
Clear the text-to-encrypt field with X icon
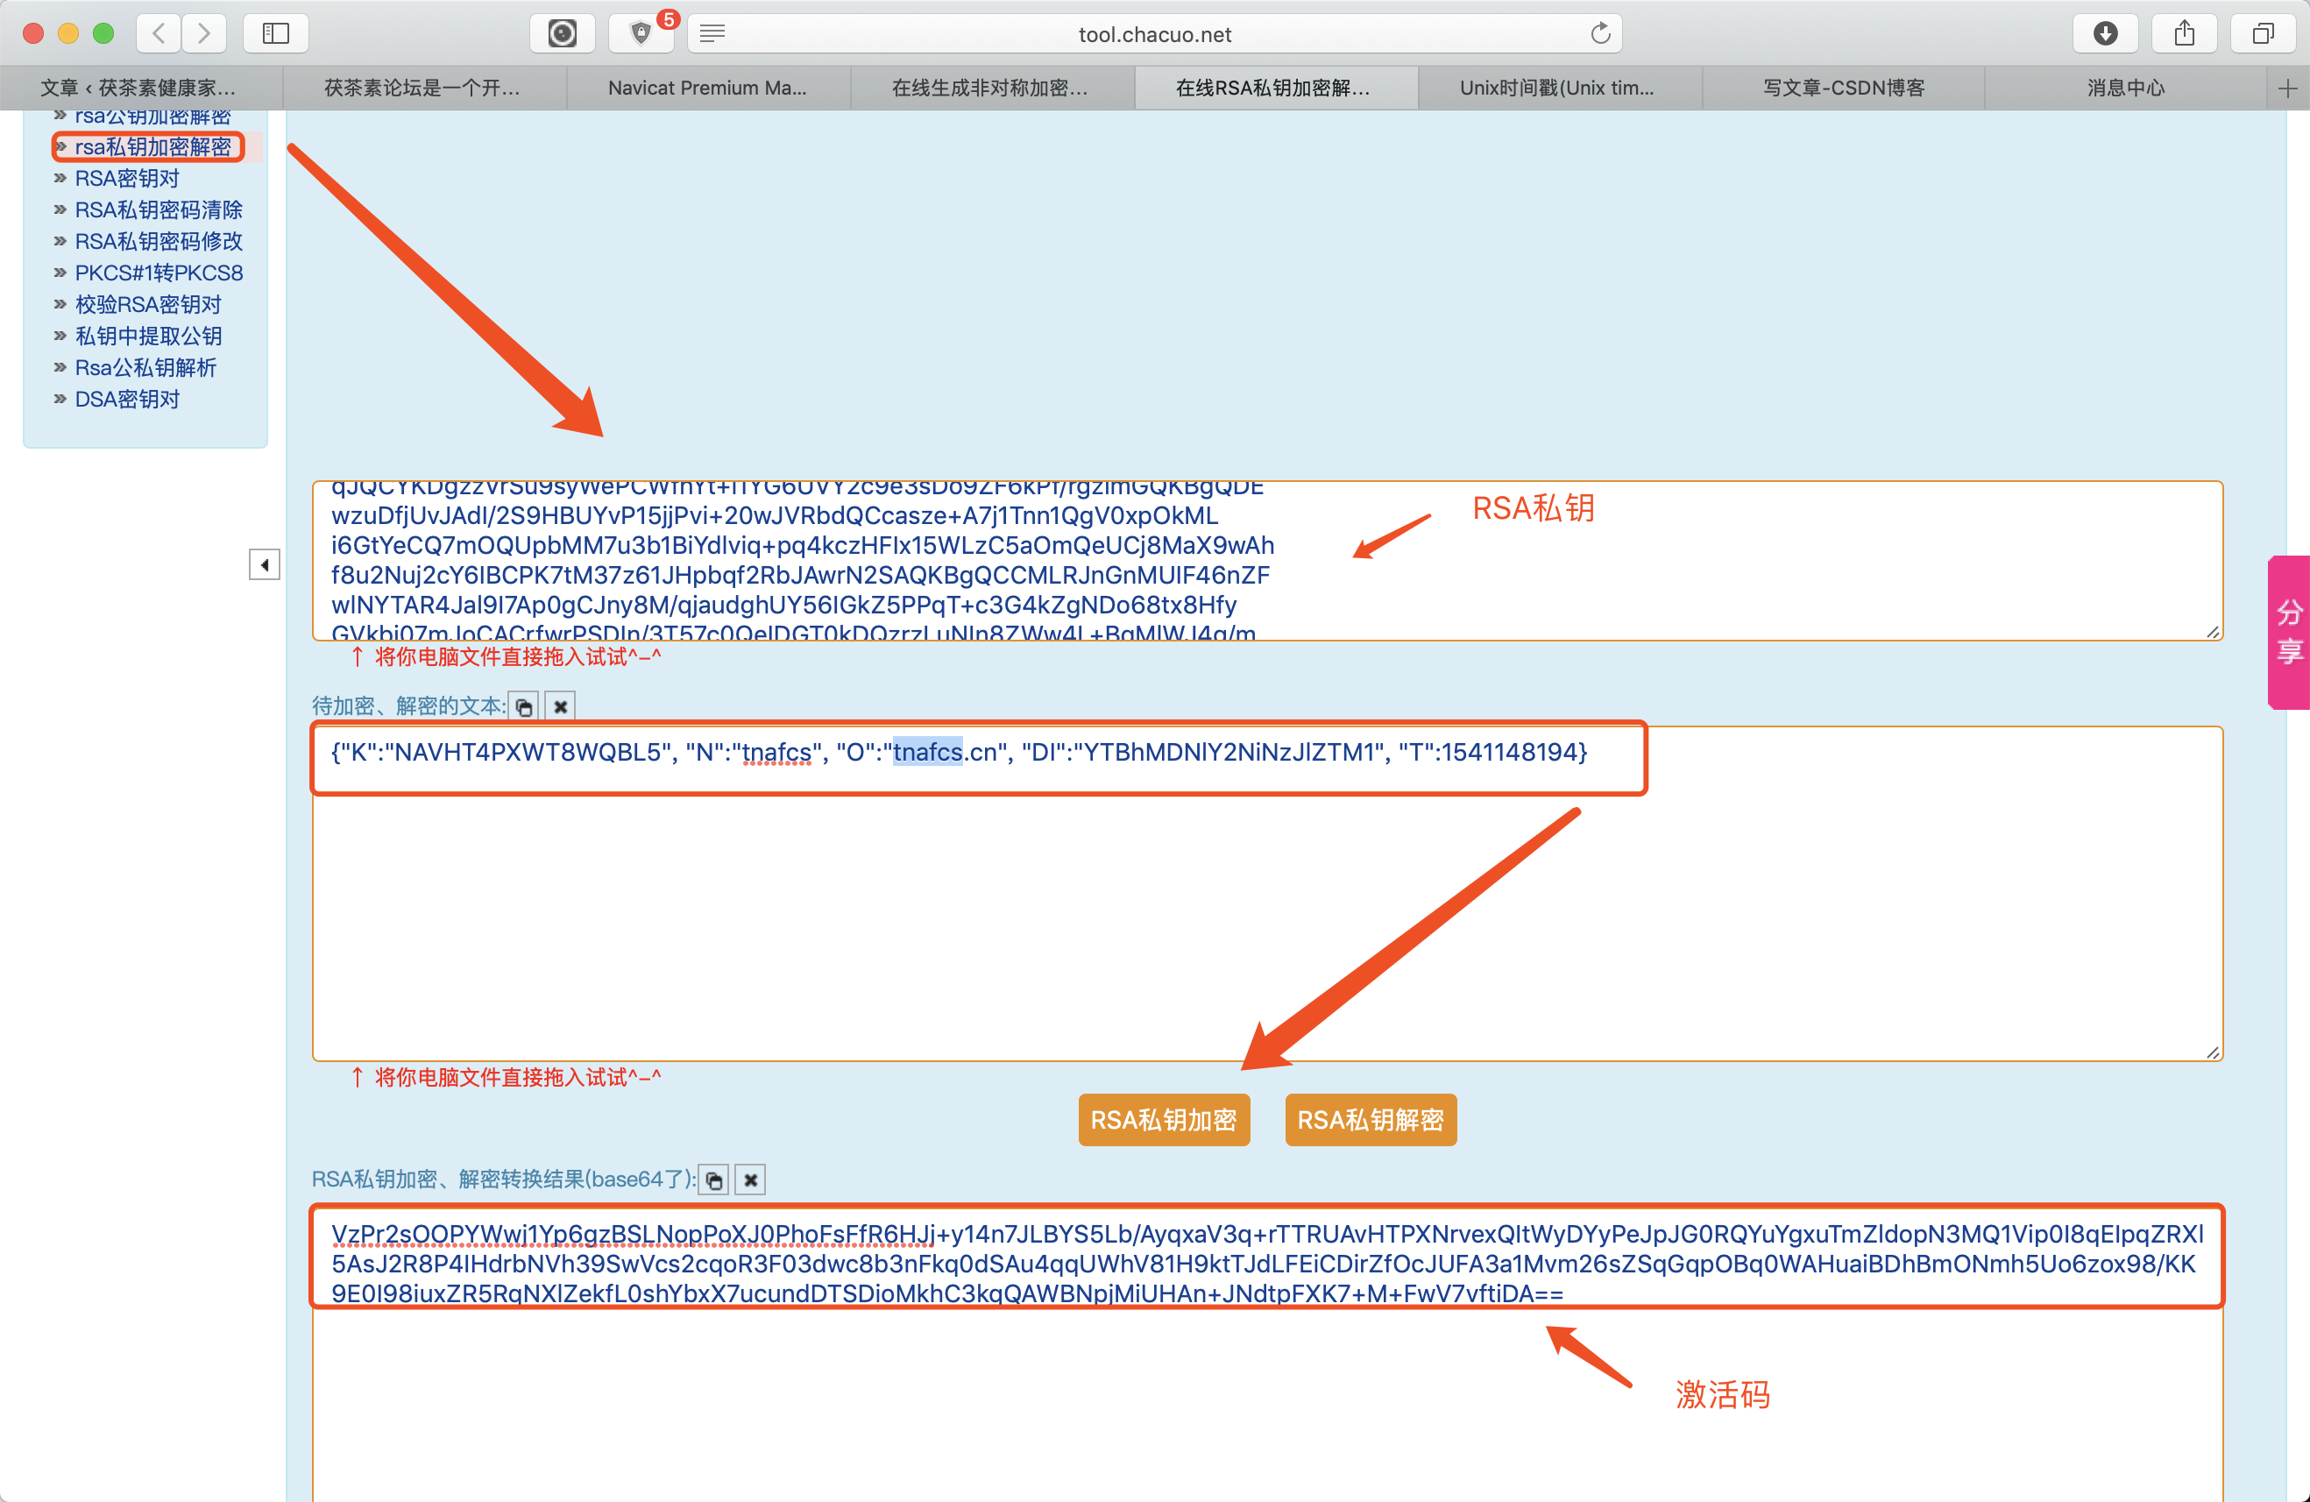click(560, 707)
